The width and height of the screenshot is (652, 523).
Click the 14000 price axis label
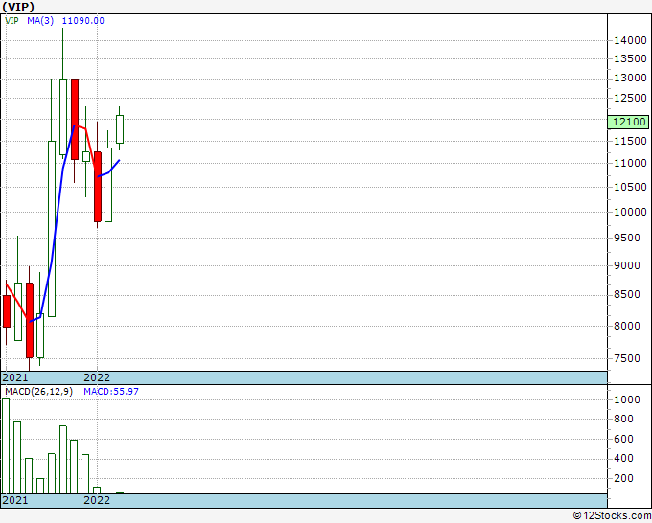tap(630, 40)
